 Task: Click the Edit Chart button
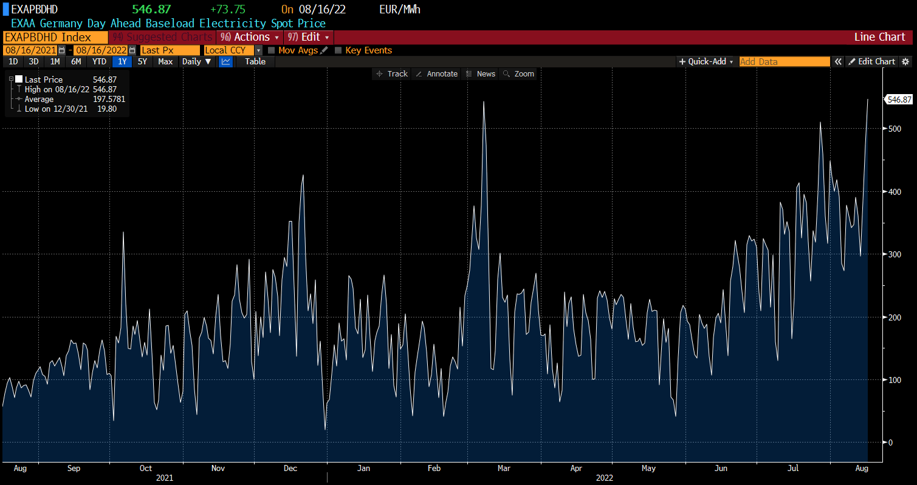click(871, 61)
